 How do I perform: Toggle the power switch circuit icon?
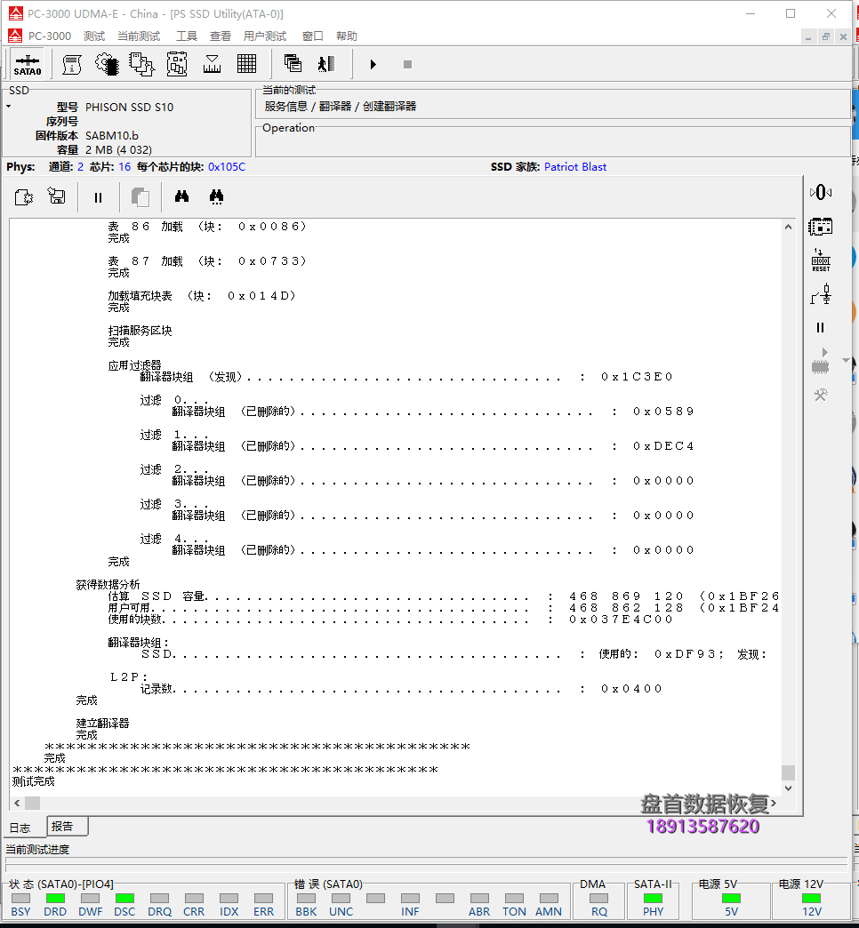(x=821, y=294)
